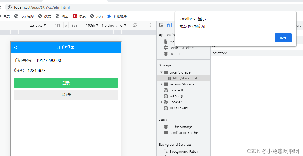Click the back arrow in 用户登录 header
The height and width of the screenshot is (156, 303).
[15, 47]
